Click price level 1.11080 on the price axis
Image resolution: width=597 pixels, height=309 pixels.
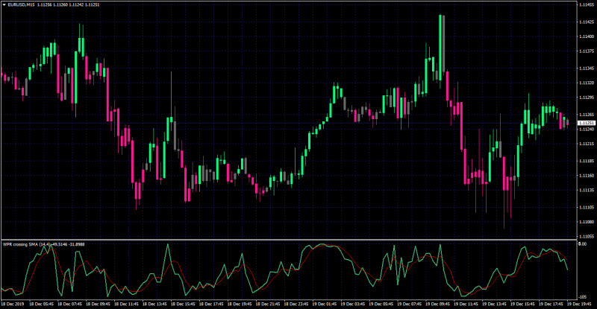point(587,222)
